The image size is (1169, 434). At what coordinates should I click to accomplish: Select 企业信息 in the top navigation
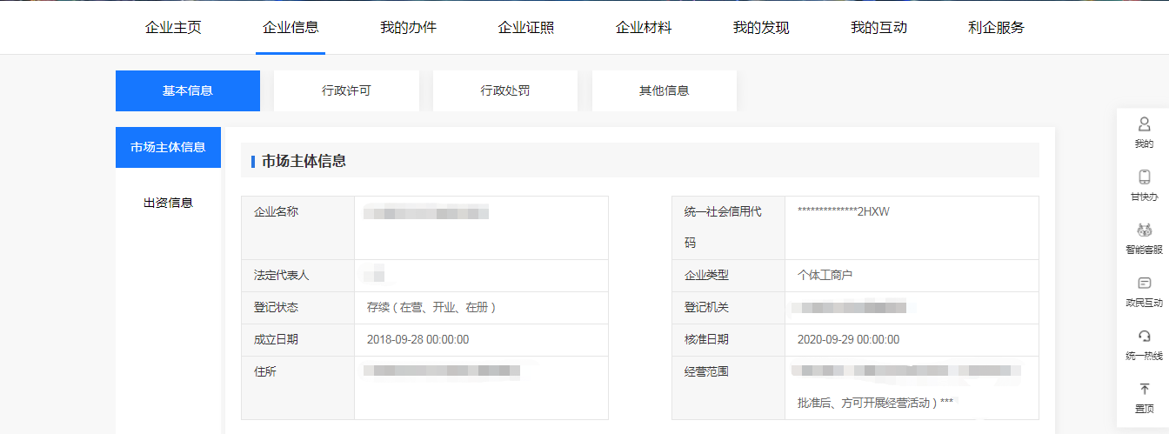point(291,28)
